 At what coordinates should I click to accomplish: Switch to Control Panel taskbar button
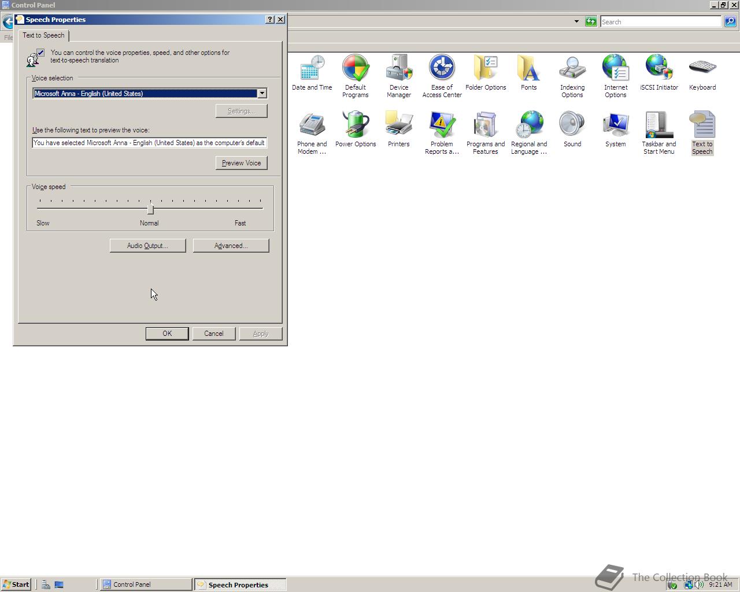click(146, 584)
